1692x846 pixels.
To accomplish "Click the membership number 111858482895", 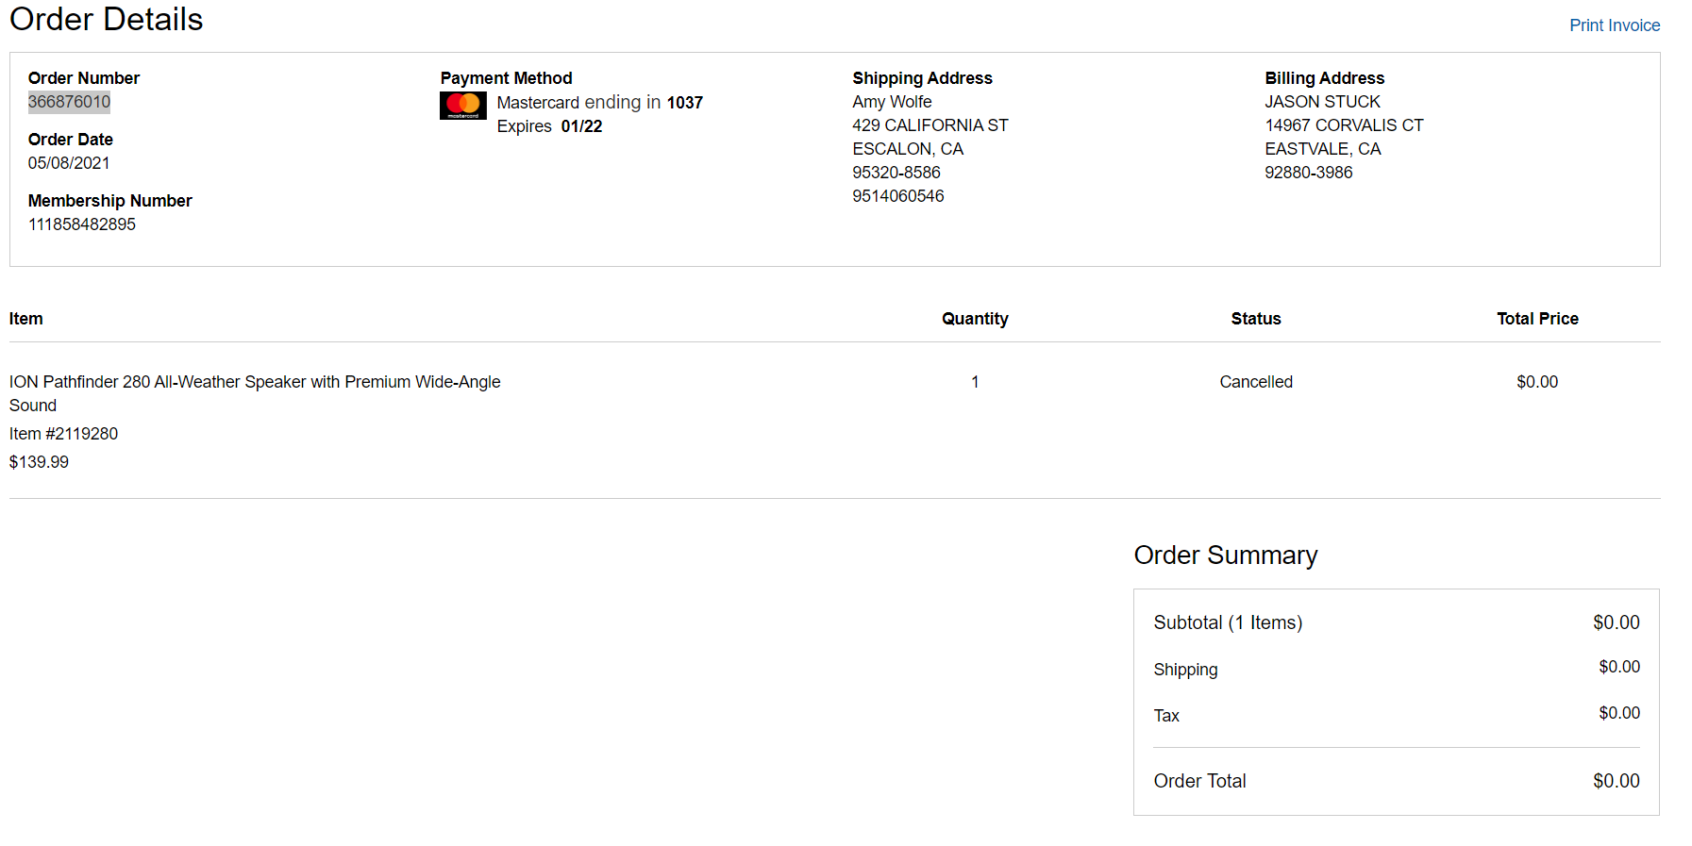I will coord(82,224).
